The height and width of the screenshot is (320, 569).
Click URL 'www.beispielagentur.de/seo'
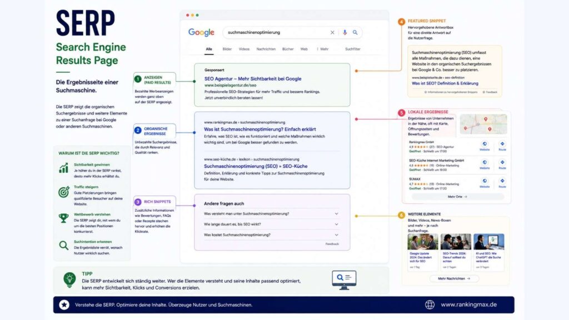[x=230, y=85]
